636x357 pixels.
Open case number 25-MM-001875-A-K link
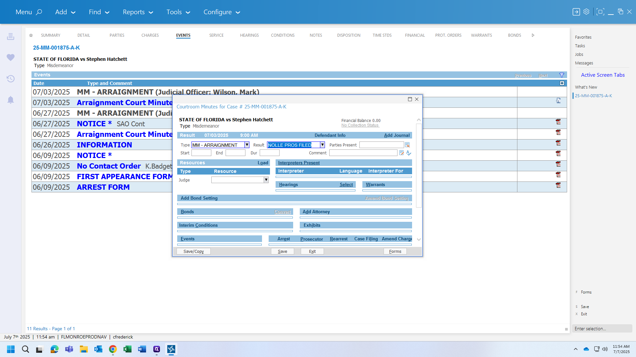click(56, 48)
